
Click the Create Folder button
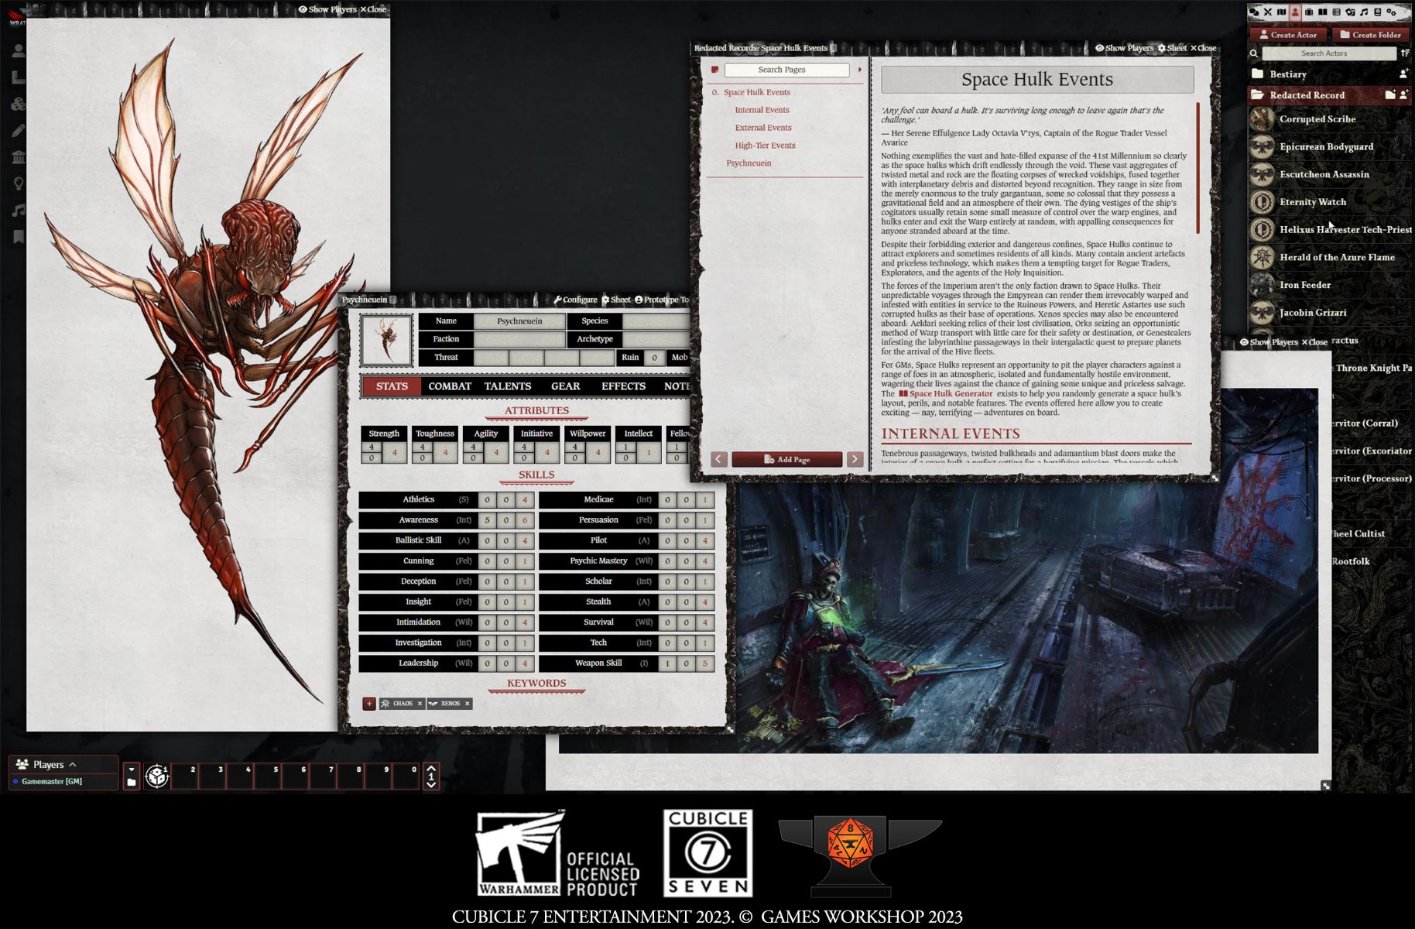[1370, 35]
